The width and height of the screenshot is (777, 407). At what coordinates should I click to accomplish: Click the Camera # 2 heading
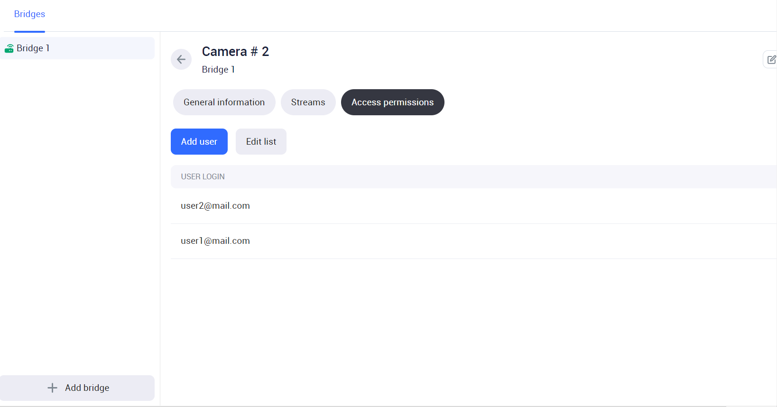(x=235, y=51)
